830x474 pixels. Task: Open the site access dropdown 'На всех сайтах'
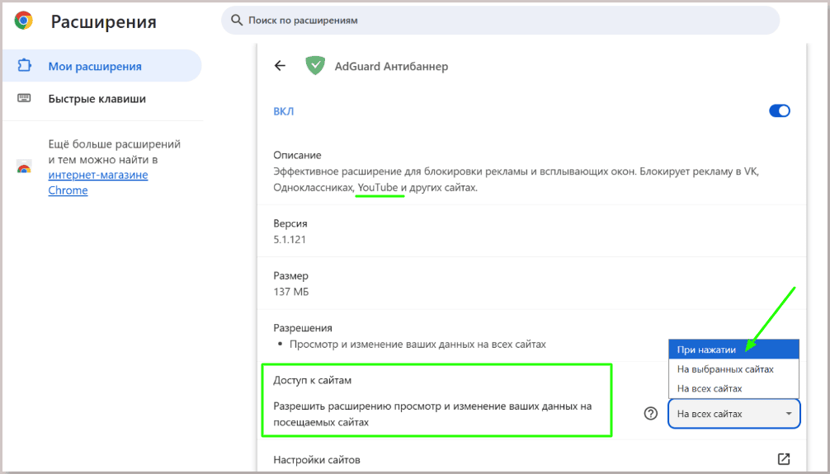734,414
